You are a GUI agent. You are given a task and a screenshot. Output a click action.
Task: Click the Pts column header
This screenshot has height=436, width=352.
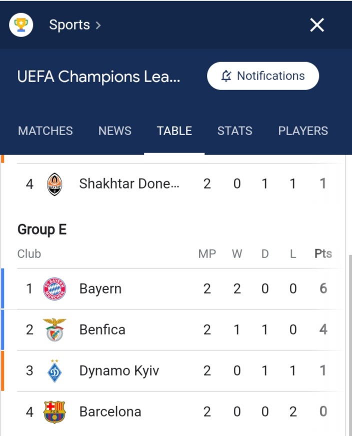click(x=323, y=253)
